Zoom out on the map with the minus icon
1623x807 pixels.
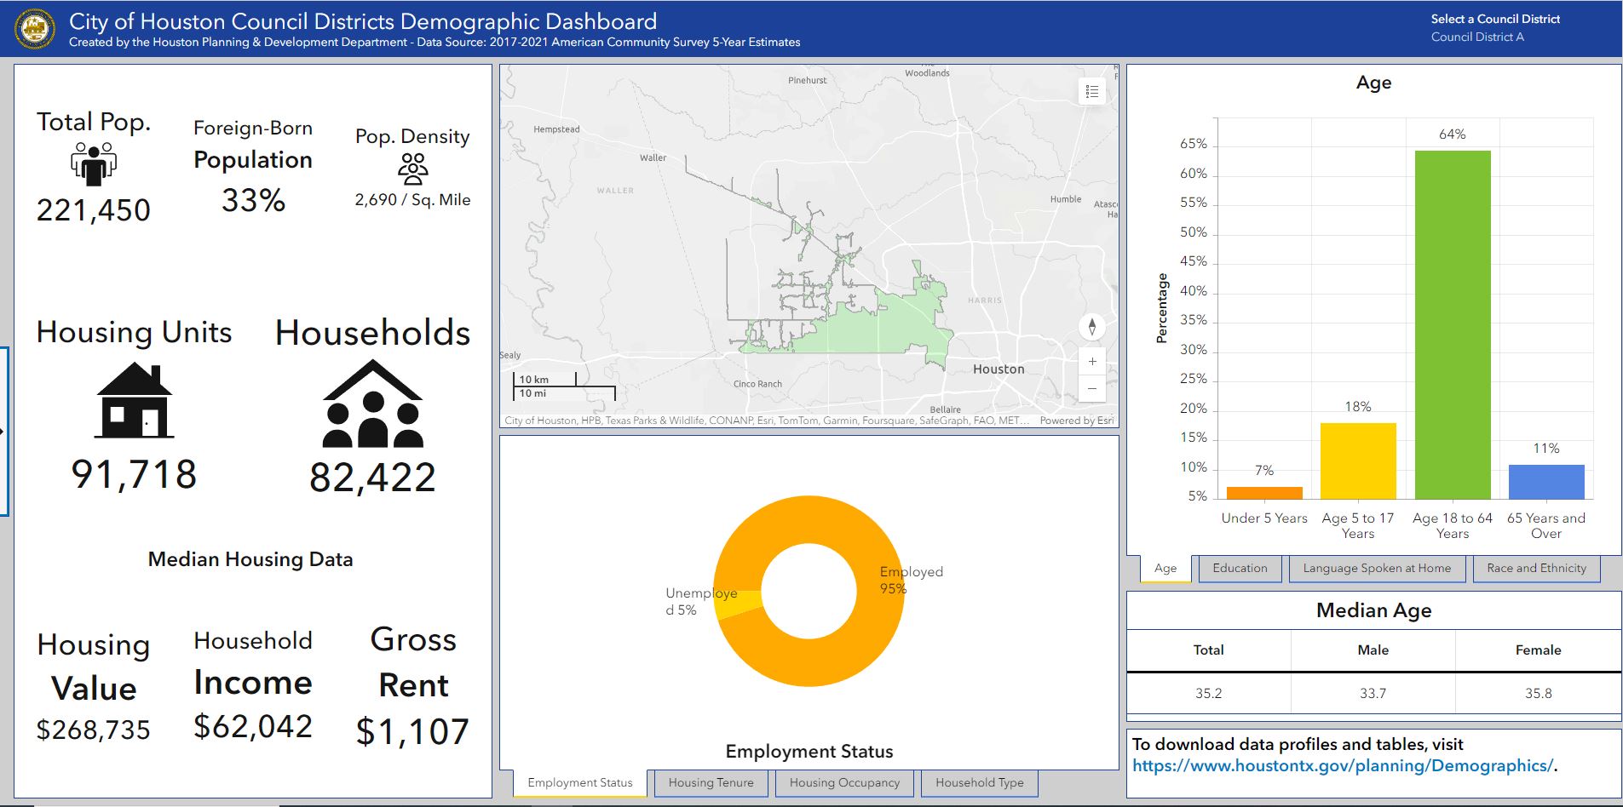pyautogui.click(x=1092, y=389)
